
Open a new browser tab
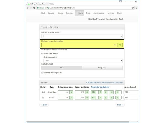[x=52, y=4]
